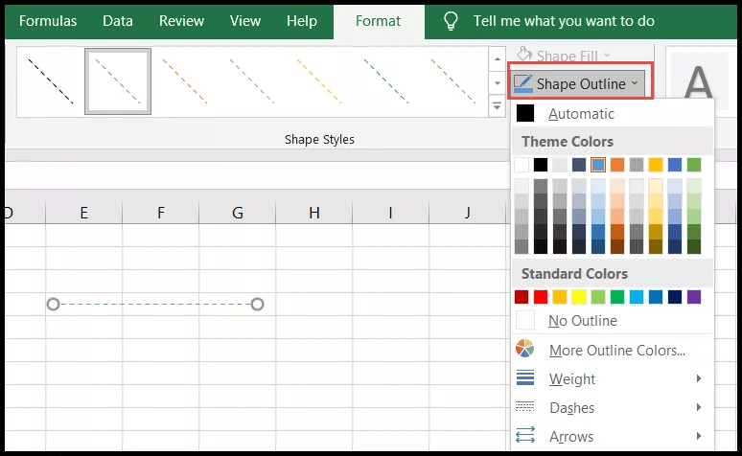Pick the gold theme color swatch
Viewport: 742px width, 456px height.
[656, 165]
